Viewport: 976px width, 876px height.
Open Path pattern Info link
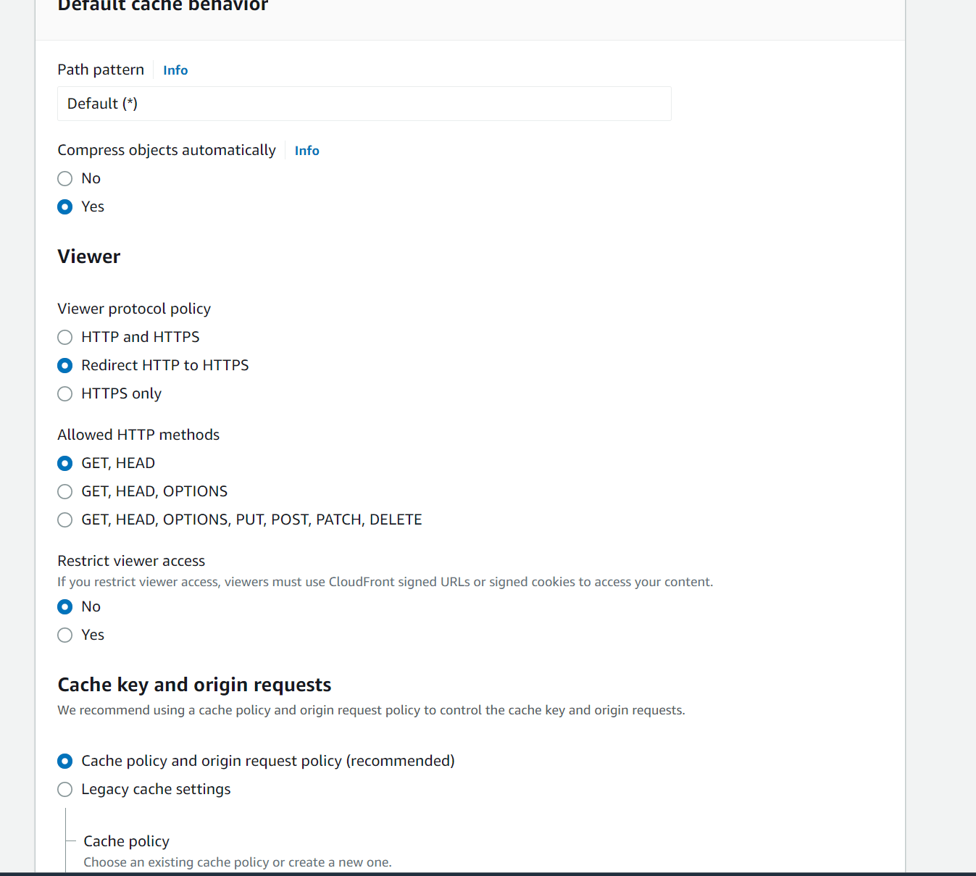[x=175, y=70]
